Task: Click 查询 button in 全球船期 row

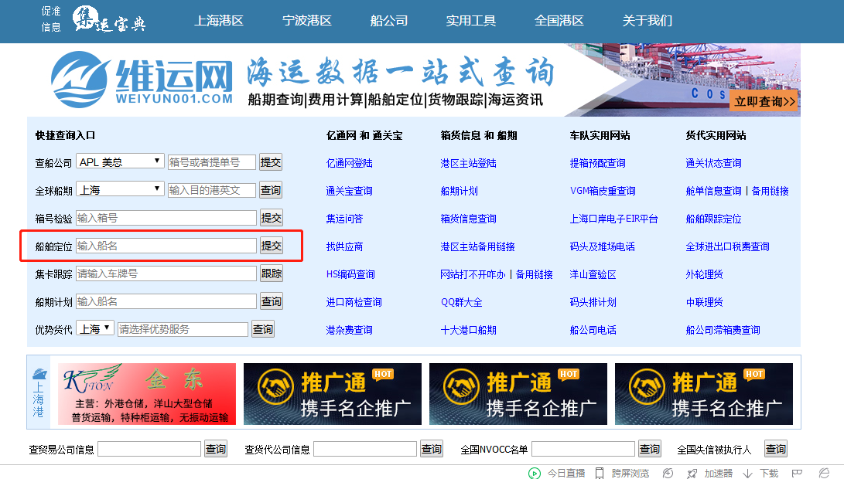Action: 271,190
